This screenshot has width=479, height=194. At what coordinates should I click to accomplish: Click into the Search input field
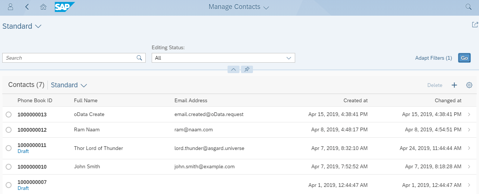(69, 58)
